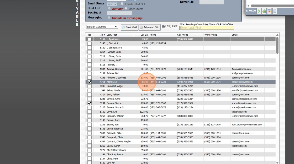
Task: Click the horizontal scrollbar thumb in the top-right panel
Action: click(272, 6)
